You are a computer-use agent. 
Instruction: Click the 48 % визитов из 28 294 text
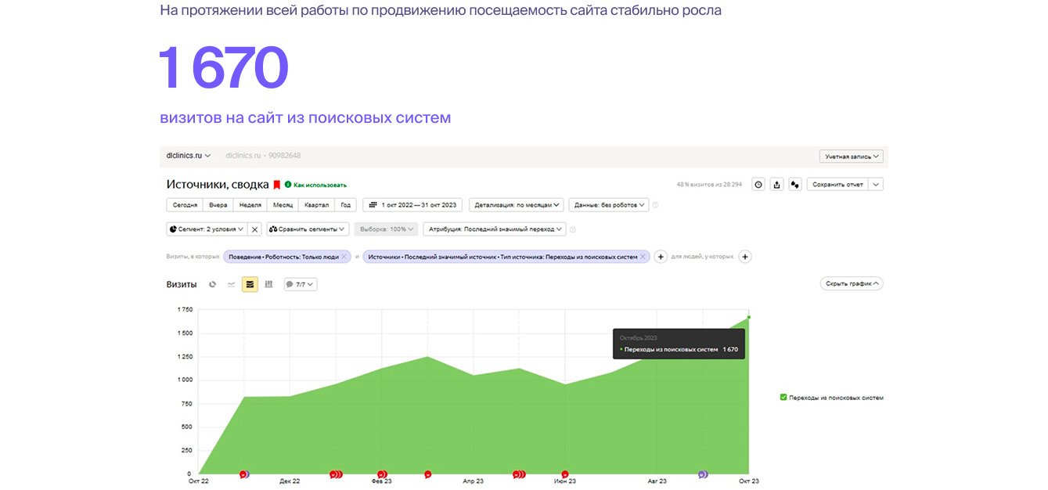click(709, 185)
